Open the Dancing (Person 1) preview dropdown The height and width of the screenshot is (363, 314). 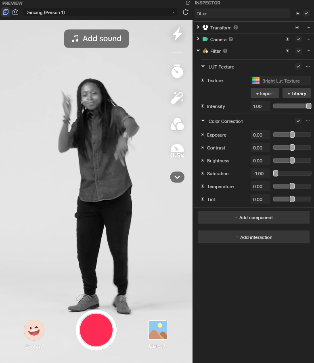[x=100, y=12]
